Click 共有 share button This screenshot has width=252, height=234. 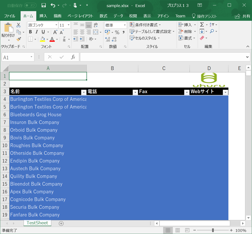(x=243, y=16)
